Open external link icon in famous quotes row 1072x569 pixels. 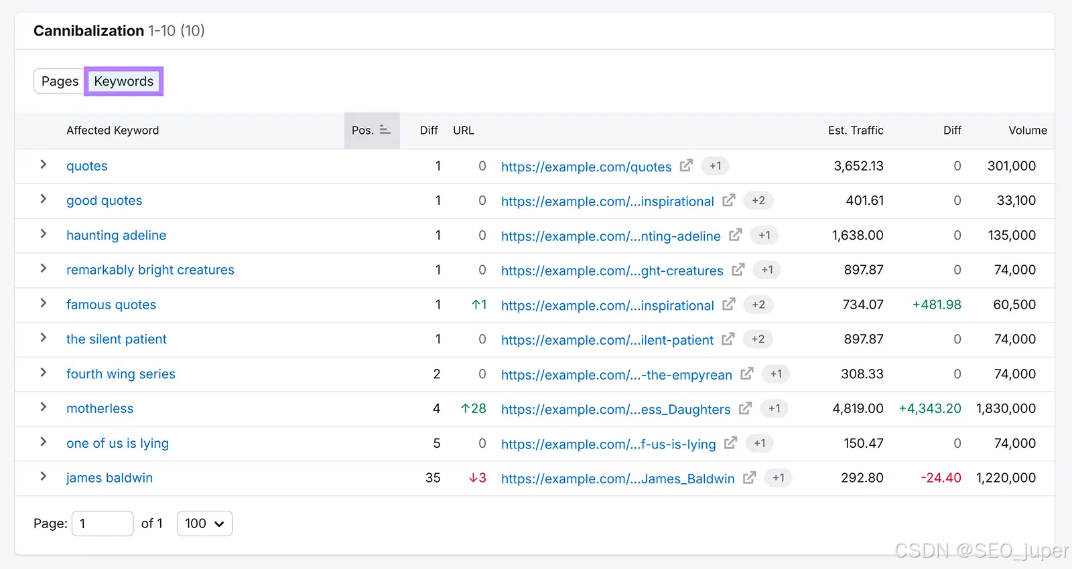[729, 305]
